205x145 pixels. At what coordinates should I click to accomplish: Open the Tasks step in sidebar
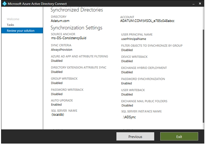(x=11, y=25)
